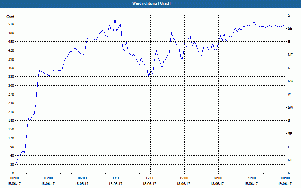This screenshot has width=301, height=188.
Task: Select the 300 y-axis value
Action: [11, 86]
